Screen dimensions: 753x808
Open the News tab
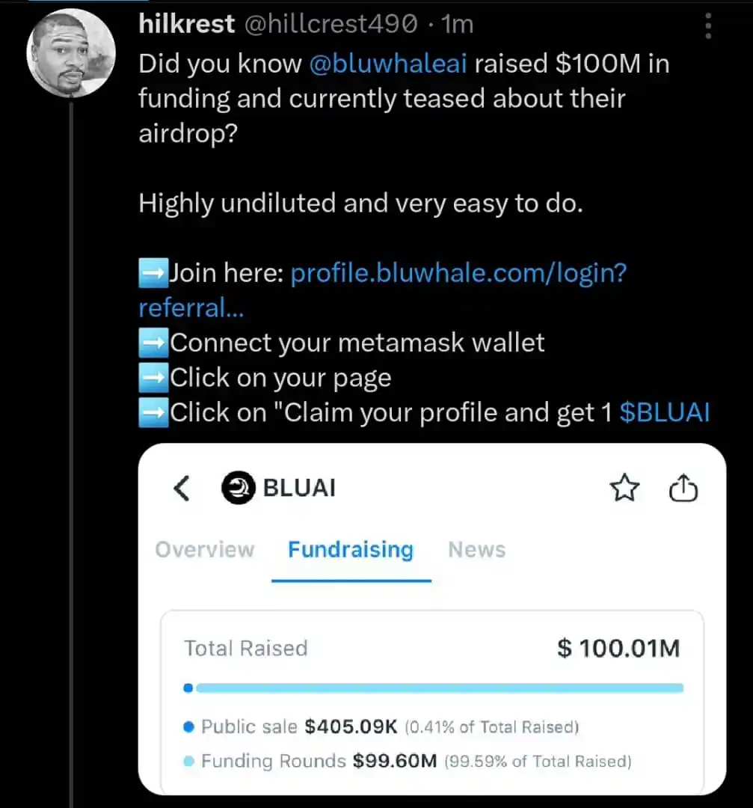pyautogui.click(x=477, y=549)
